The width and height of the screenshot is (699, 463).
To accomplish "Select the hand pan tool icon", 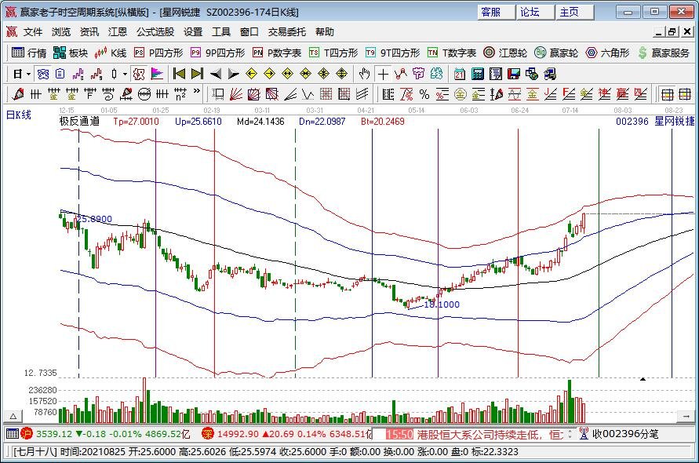I will tap(363, 74).
